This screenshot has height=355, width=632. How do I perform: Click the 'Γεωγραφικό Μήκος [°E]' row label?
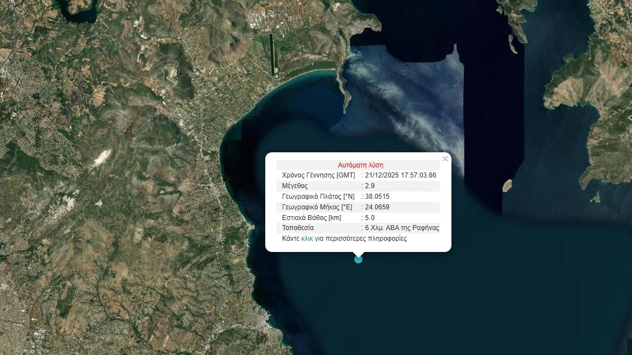pyautogui.click(x=318, y=207)
